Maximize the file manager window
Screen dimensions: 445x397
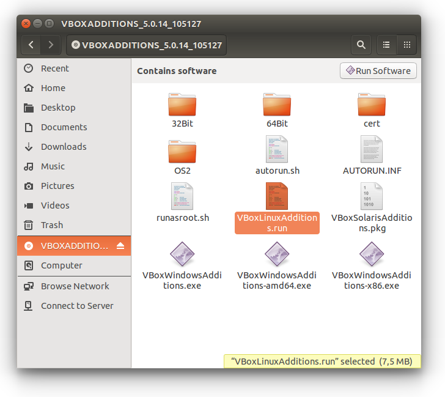[x=49, y=24]
